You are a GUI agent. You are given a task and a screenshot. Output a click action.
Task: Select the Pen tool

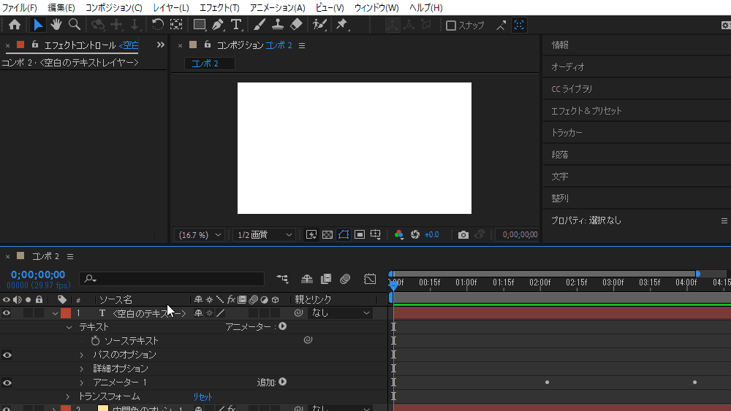point(218,25)
